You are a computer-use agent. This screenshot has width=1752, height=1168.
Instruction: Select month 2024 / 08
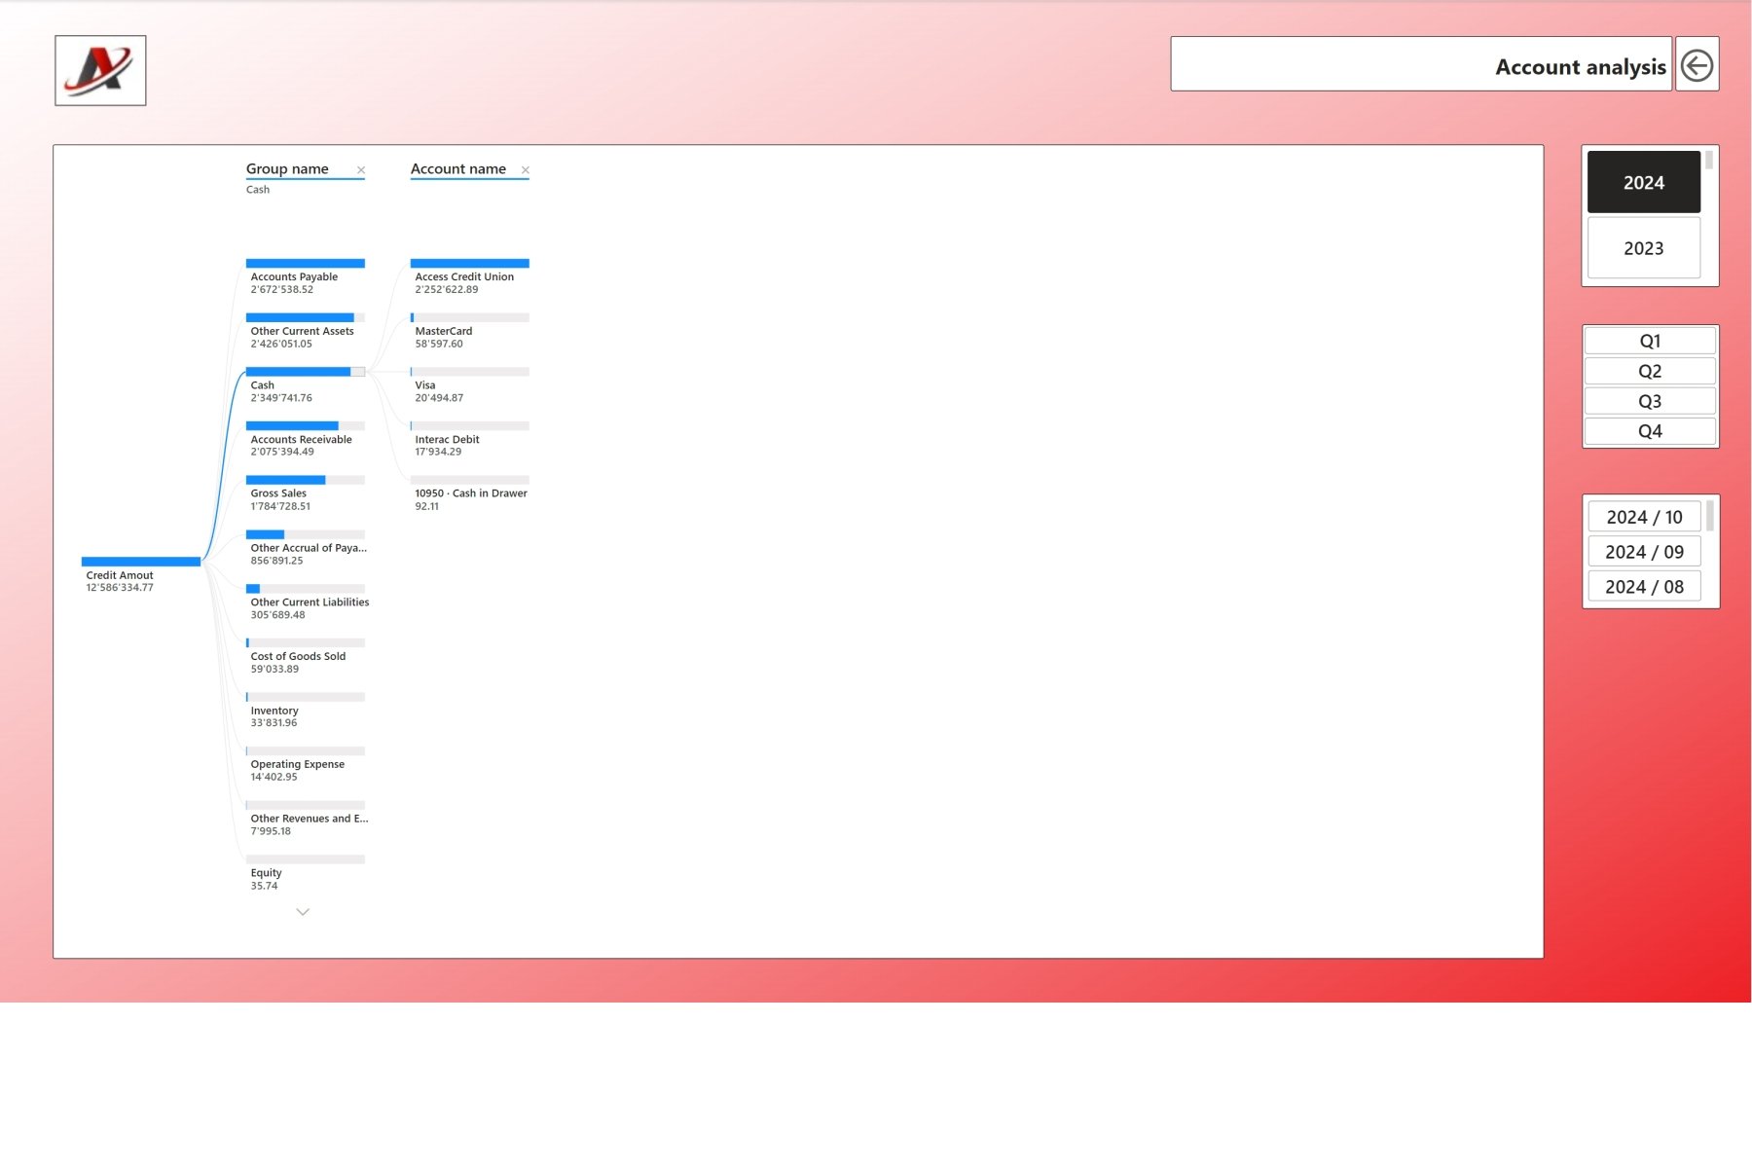click(1644, 587)
